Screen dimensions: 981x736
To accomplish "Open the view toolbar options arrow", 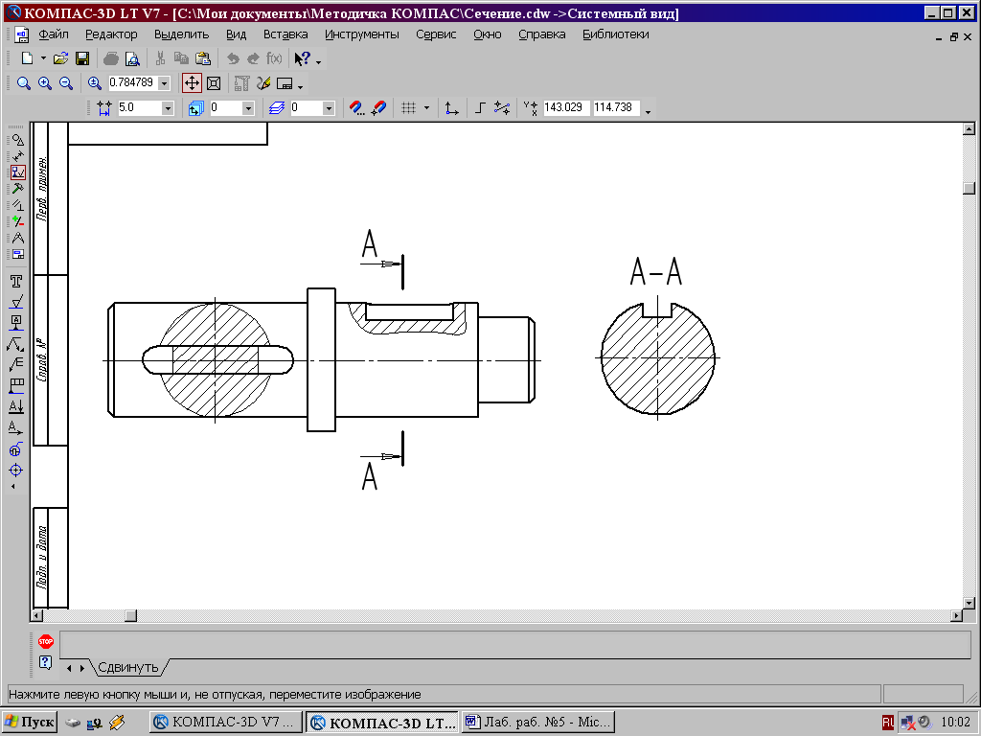I will point(301,85).
